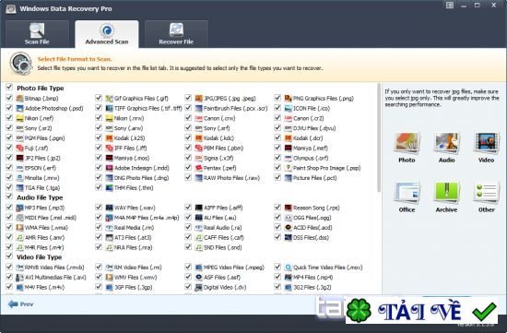The image size is (507, 333).
Task: Click the TGA File (.tga) label
Action: coord(42,187)
